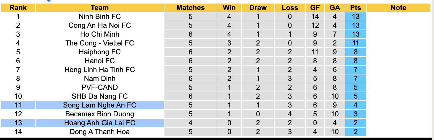Select the Ho Chi Minh team row name
The image size is (434, 140).
[x=100, y=34]
